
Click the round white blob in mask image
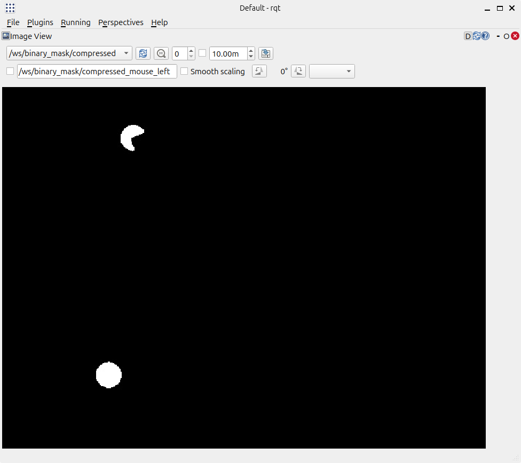coord(109,375)
